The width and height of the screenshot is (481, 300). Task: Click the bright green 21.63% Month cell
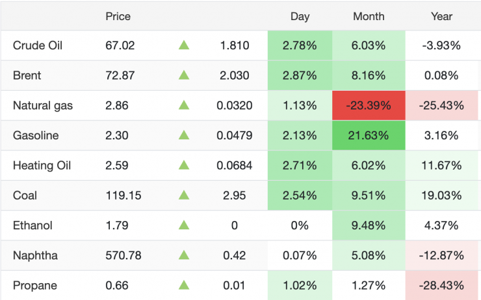coord(369,135)
